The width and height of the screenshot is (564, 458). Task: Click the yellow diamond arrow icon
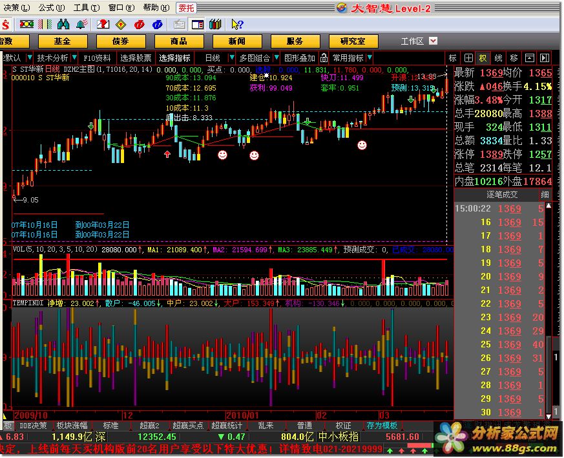click(121, 25)
